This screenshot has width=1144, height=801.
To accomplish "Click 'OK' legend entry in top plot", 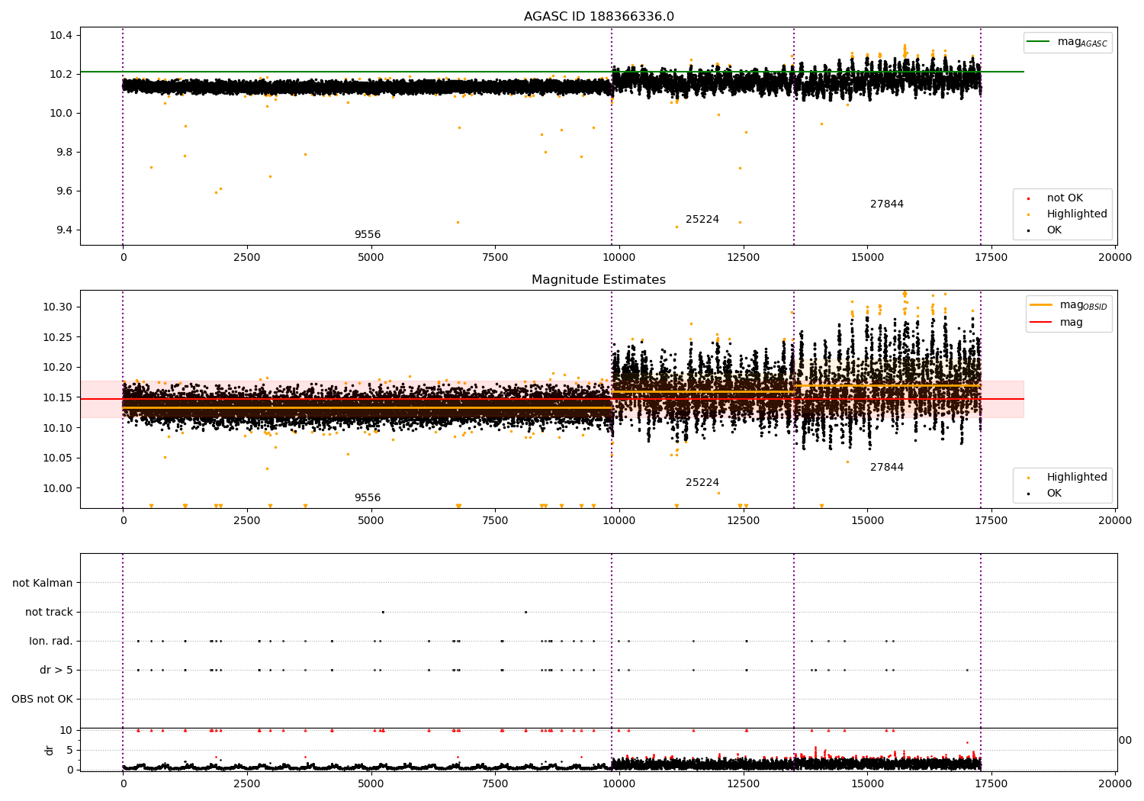I will tap(1053, 230).
